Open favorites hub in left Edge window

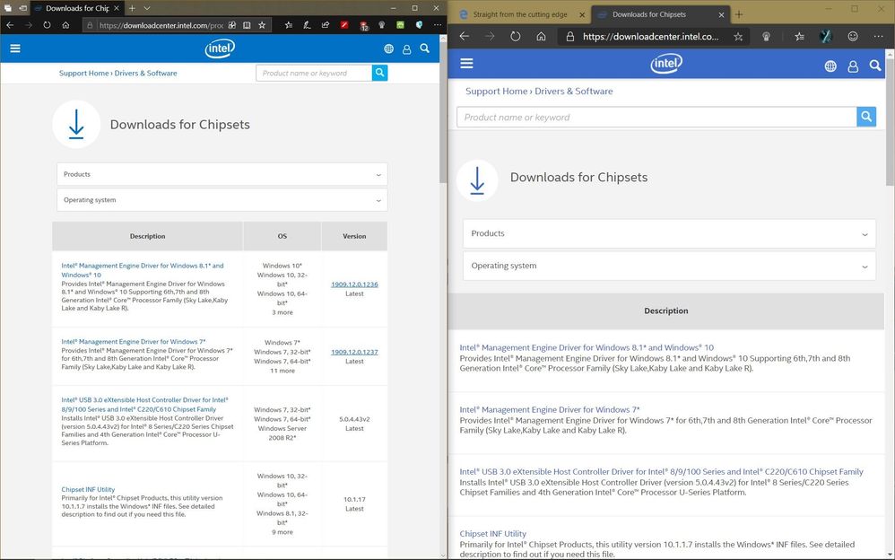[289, 25]
